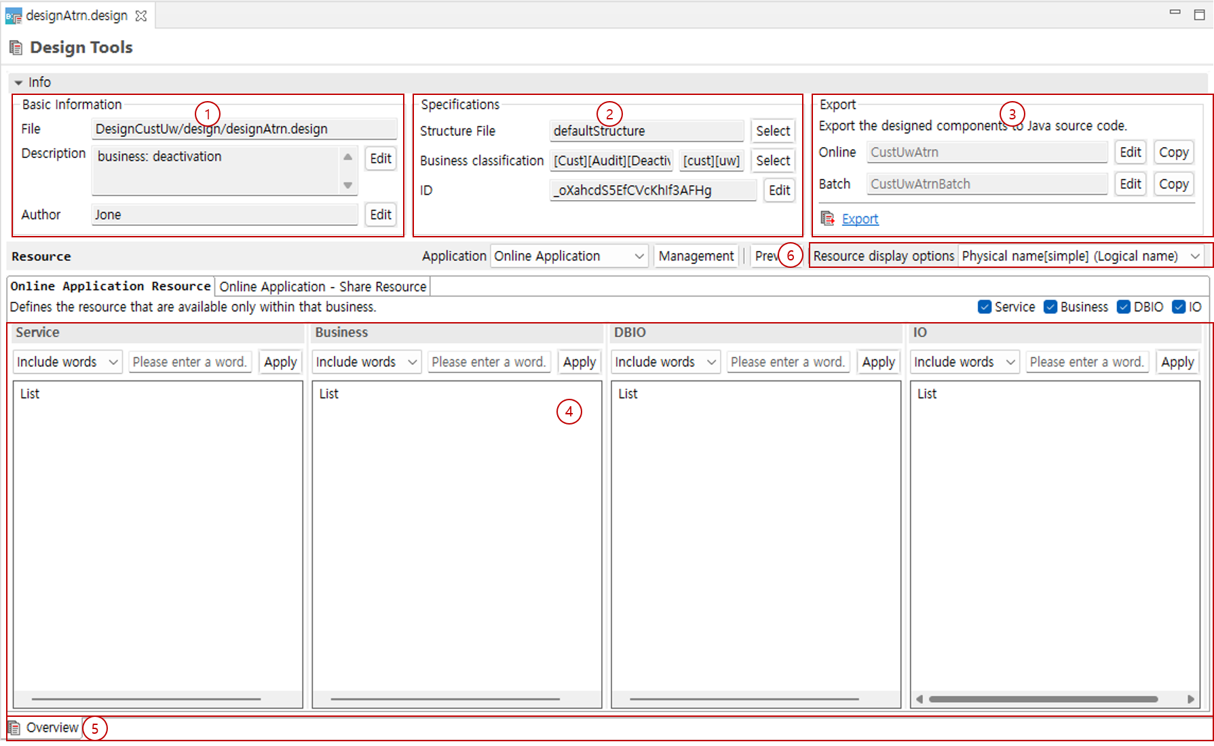
Task: Click the designAtrn.design tab file icon
Action: pyautogui.click(x=12, y=15)
